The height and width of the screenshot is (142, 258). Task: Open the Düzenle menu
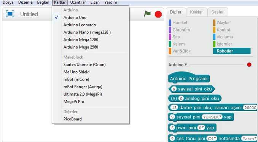(25, 2)
